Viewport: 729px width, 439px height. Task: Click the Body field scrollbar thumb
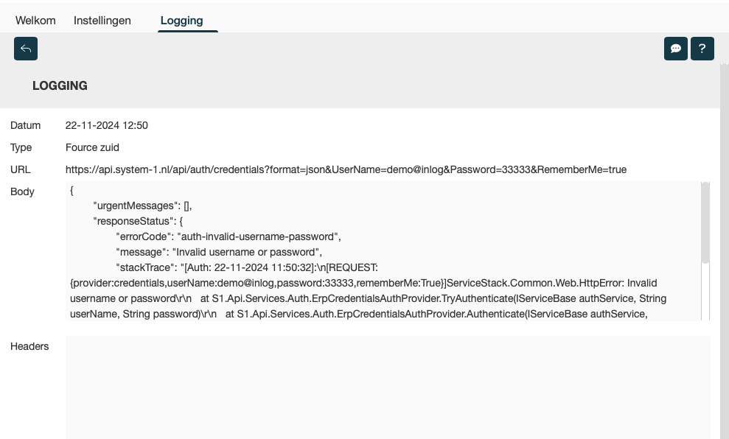pos(705,222)
